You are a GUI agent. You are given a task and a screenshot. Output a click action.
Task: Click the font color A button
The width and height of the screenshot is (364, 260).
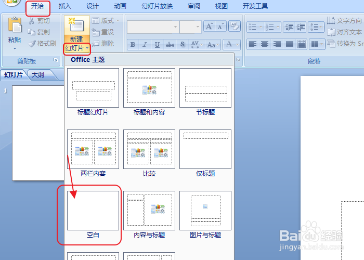pos(229,44)
